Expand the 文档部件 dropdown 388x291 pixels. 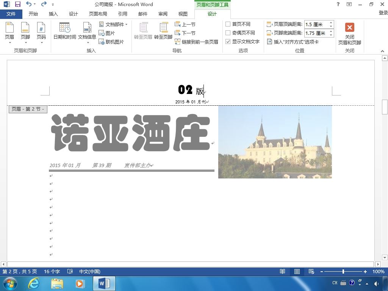pos(113,24)
